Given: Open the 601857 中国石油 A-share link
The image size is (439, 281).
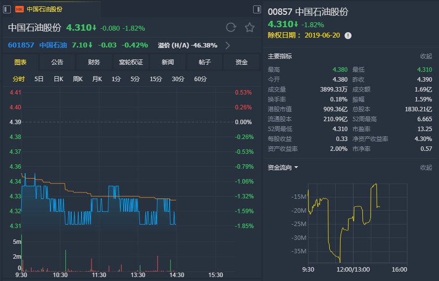Looking at the screenshot, I should [x=37, y=46].
